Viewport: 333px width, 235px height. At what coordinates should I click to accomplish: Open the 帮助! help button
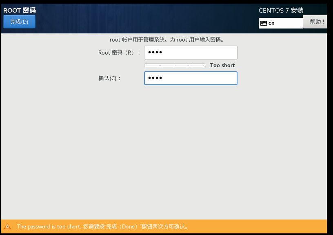coord(315,22)
